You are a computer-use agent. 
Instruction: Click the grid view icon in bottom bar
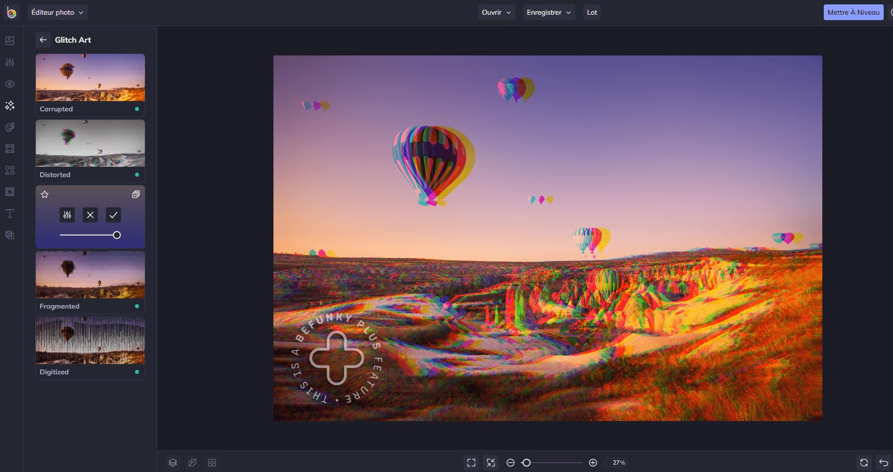(x=212, y=463)
